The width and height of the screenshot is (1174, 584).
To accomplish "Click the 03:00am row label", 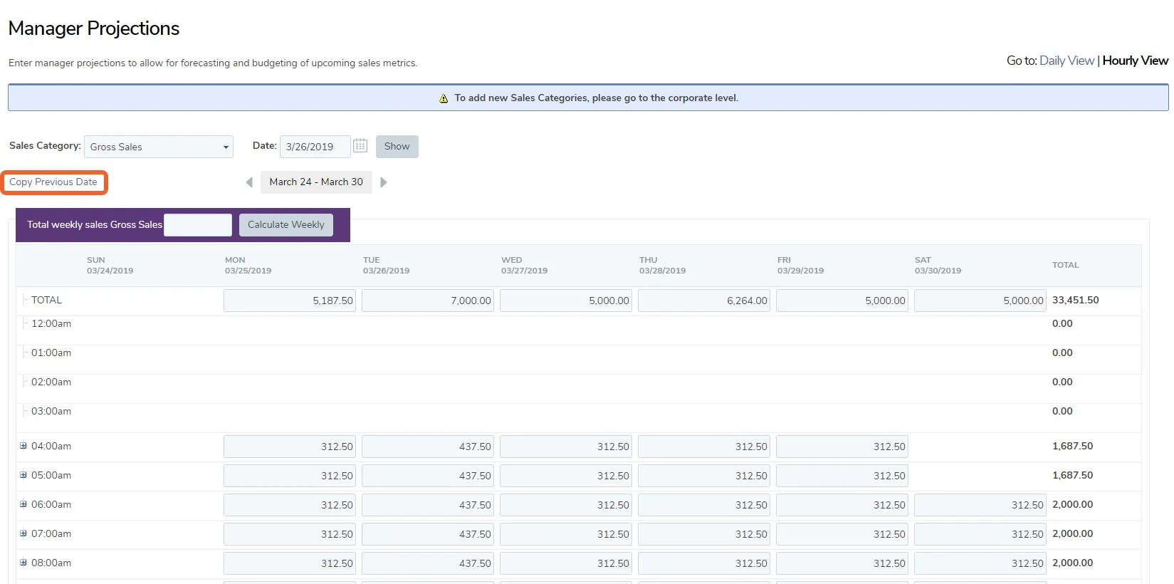I will click(51, 411).
